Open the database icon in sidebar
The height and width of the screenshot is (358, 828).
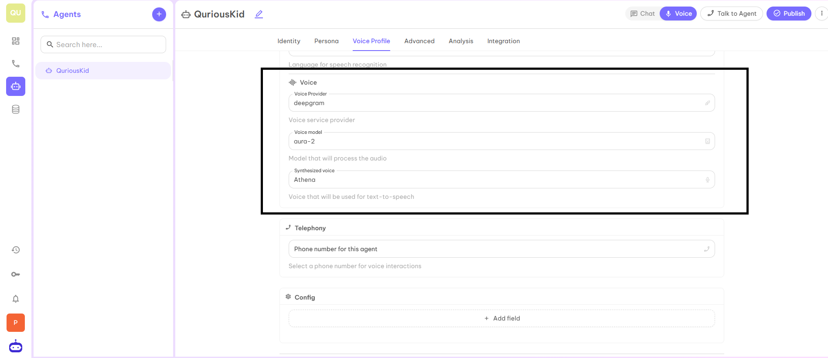point(16,109)
